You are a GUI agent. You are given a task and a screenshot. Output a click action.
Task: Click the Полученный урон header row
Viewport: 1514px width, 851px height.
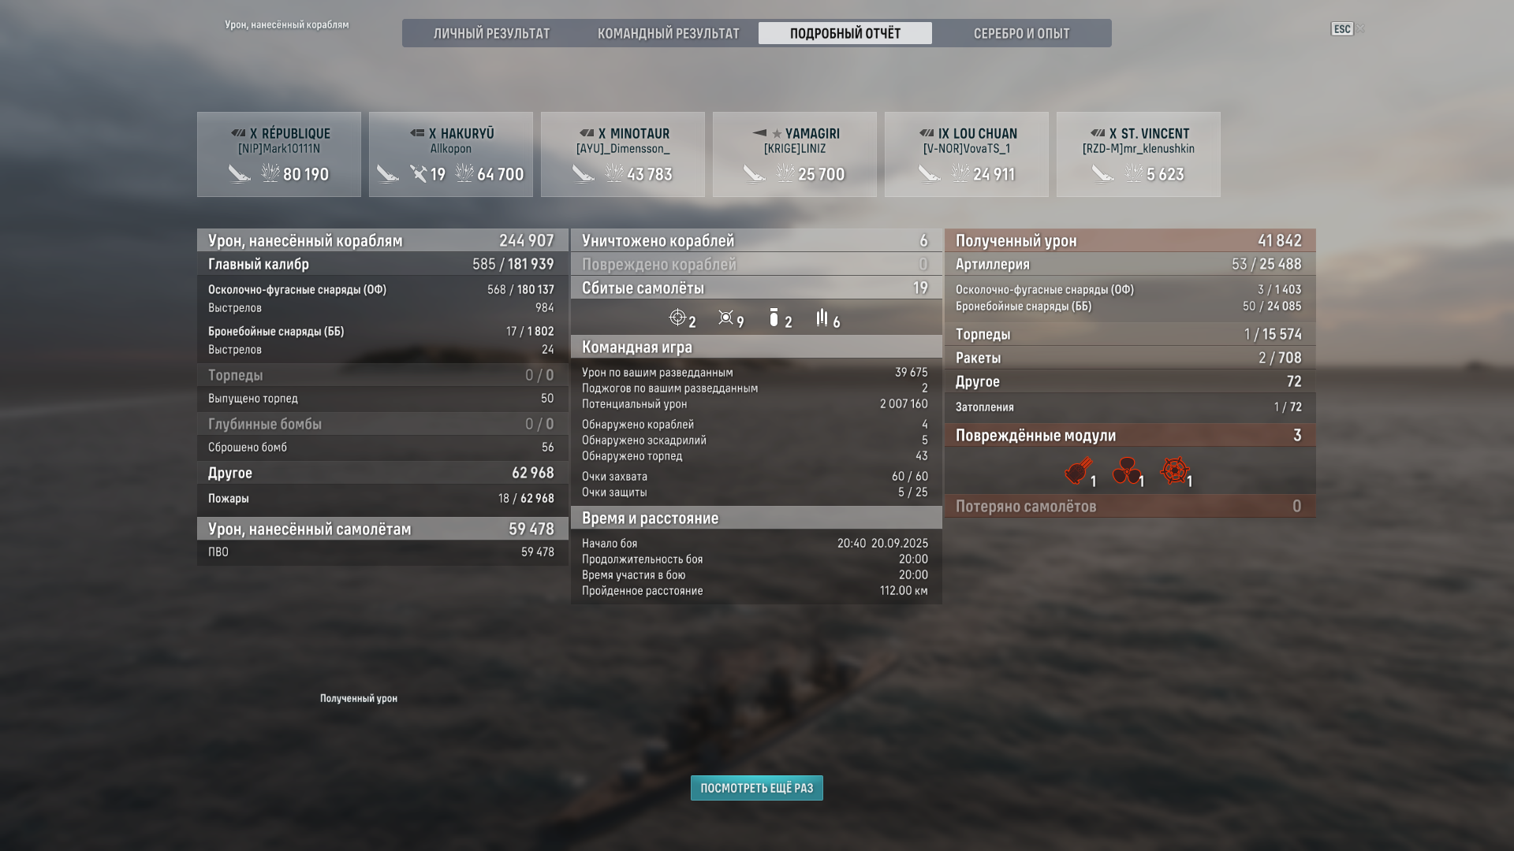click(x=1130, y=240)
